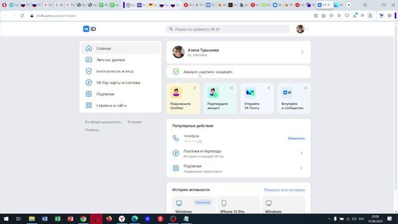
Task: Expand the Платежи и переводы row chevron
Action: [301, 153]
